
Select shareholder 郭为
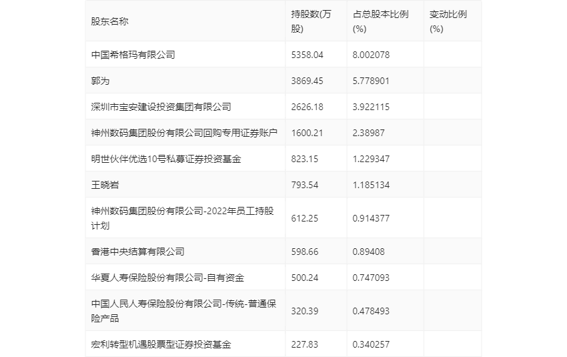tap(100, 81)
